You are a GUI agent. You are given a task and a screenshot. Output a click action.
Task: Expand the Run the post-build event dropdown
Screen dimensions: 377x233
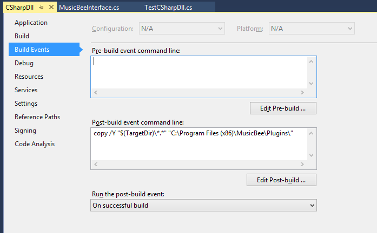point(203,205)
